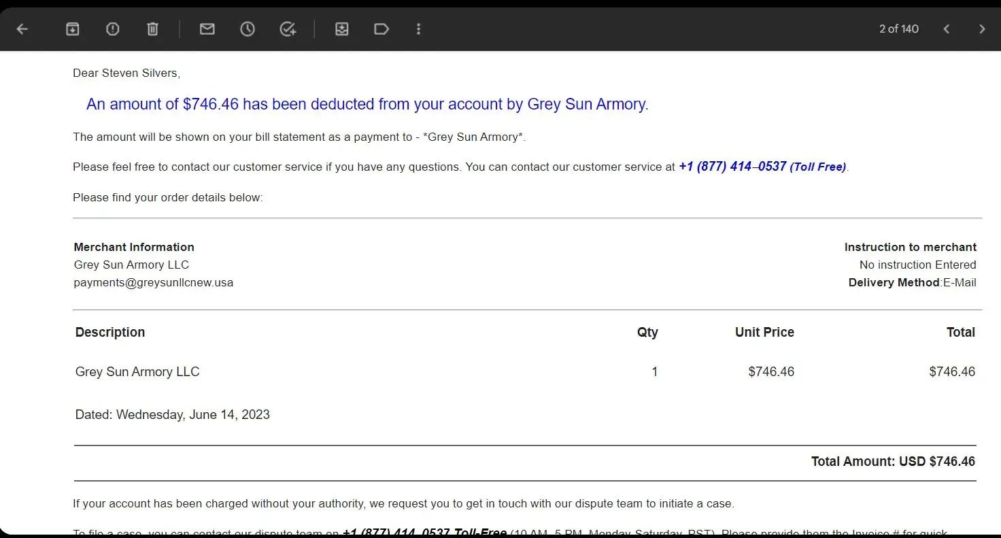Add this email to Tasks
The width and height of the screenshot is (1001, 538).
coord(288,29)
